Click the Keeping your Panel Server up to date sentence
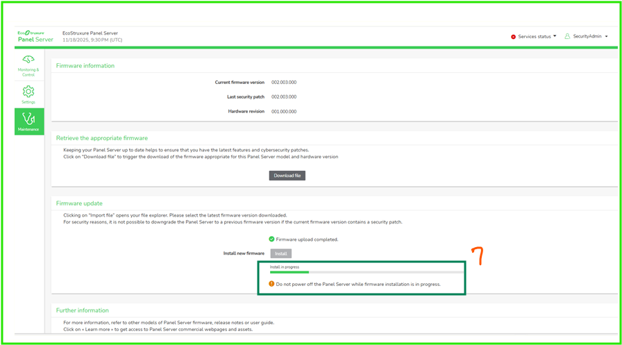 tap(186, 151)
